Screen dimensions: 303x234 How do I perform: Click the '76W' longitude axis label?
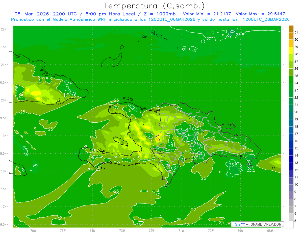33,231
